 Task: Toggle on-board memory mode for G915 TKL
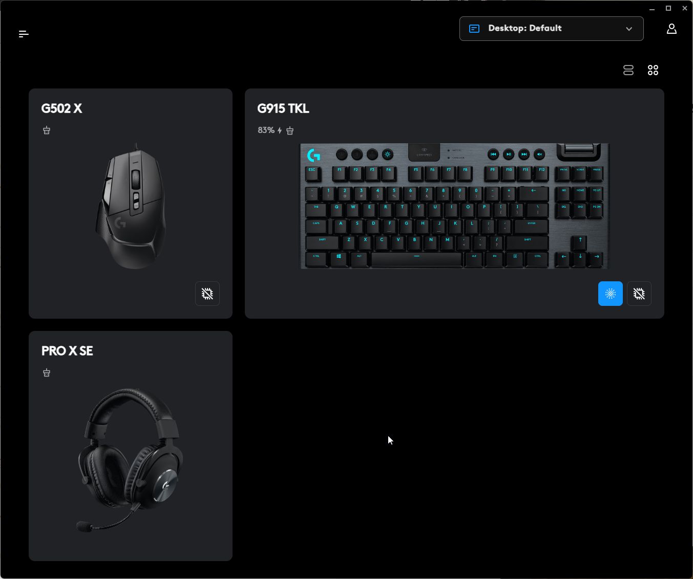(639, 294)
